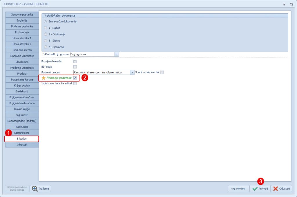Open the Komunikacija tab

pos(22,133)
